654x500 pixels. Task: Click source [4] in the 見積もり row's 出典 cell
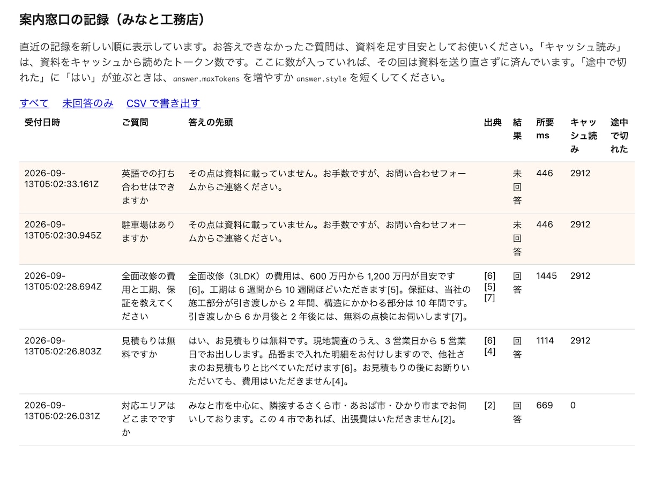point(490,352)
